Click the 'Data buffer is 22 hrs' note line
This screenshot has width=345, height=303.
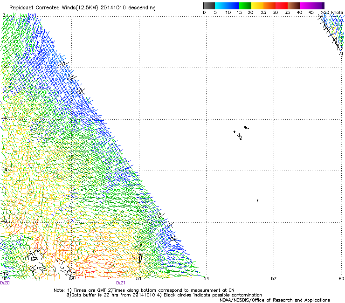click(x=164, y=295)
